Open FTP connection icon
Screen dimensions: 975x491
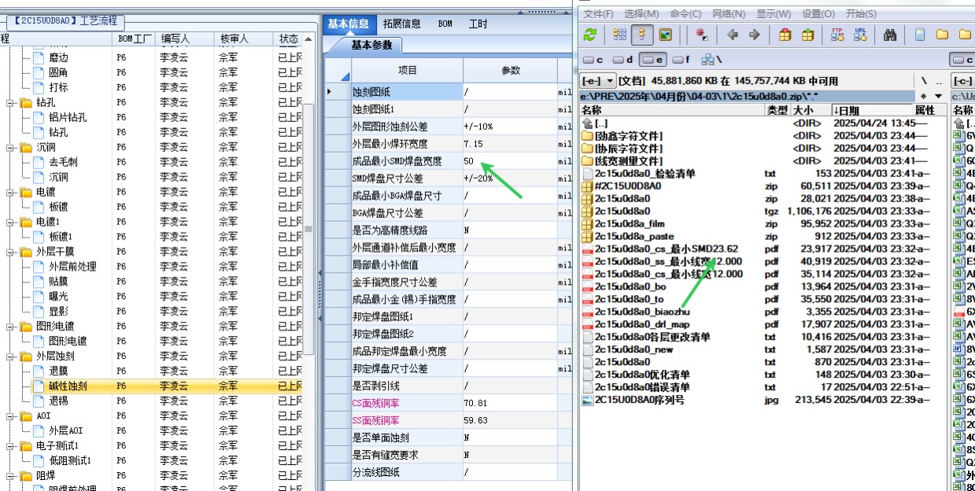(837, 35)
